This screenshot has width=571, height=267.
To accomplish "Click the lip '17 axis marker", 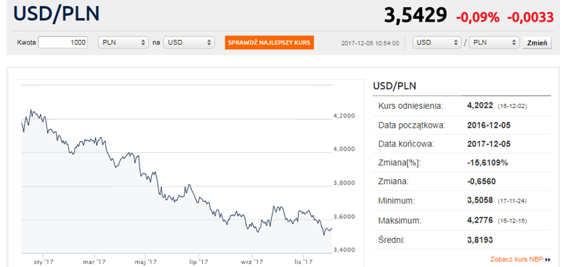I will click(198, 261).
